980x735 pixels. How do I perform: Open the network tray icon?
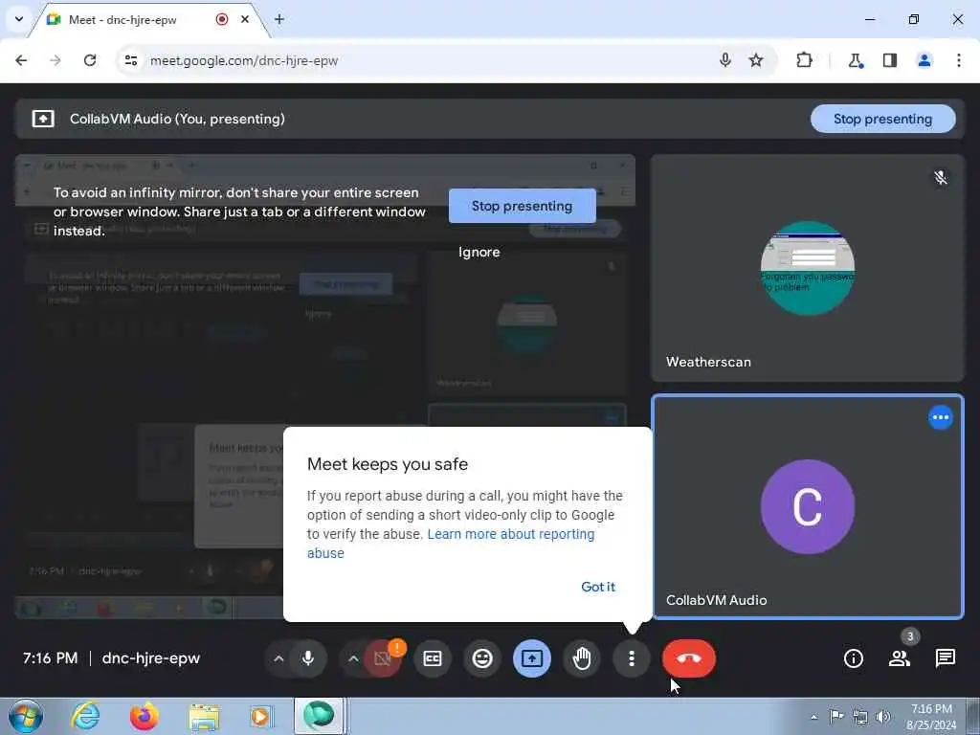(860, 717)
